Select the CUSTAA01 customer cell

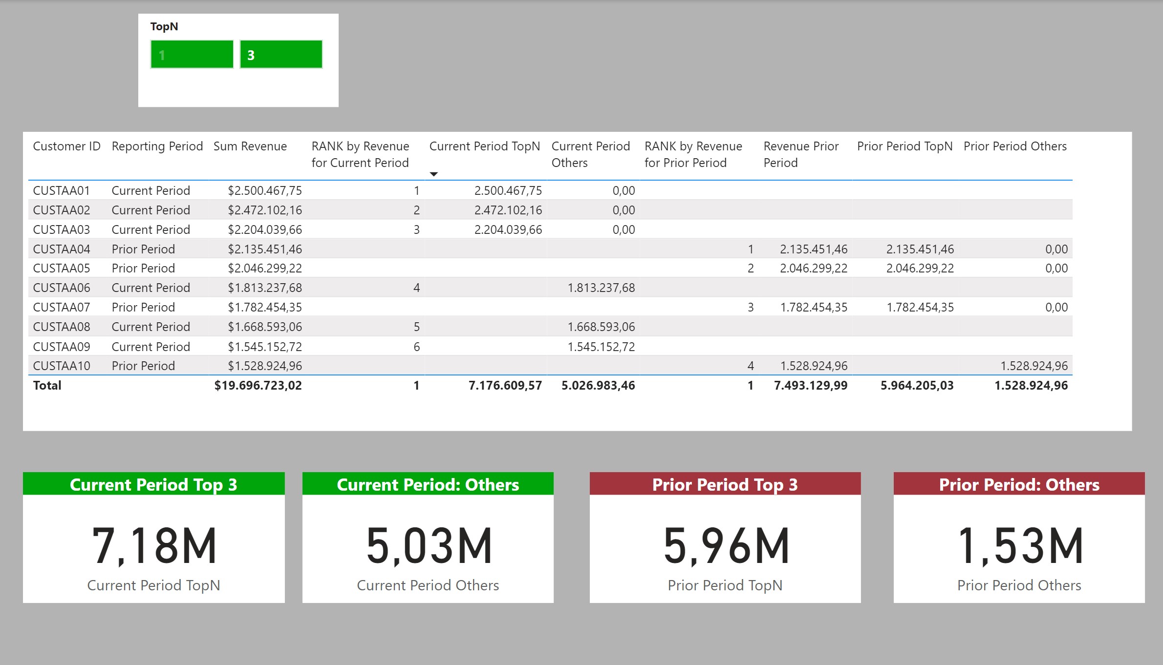point(62,190)
